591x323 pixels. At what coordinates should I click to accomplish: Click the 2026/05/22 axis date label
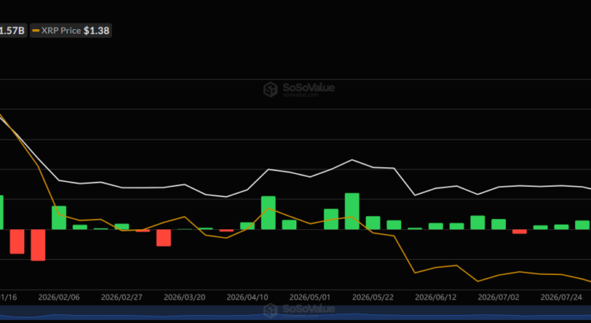(374, 297)
